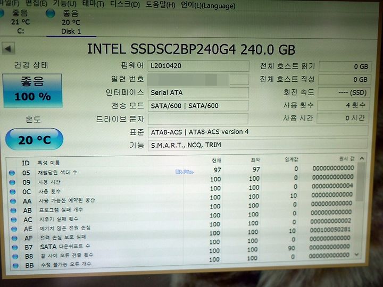This screenshot has height=287, width=383.
Task: Open the 언어(L)(Language) menu
Action: click(x=208, y=5)
